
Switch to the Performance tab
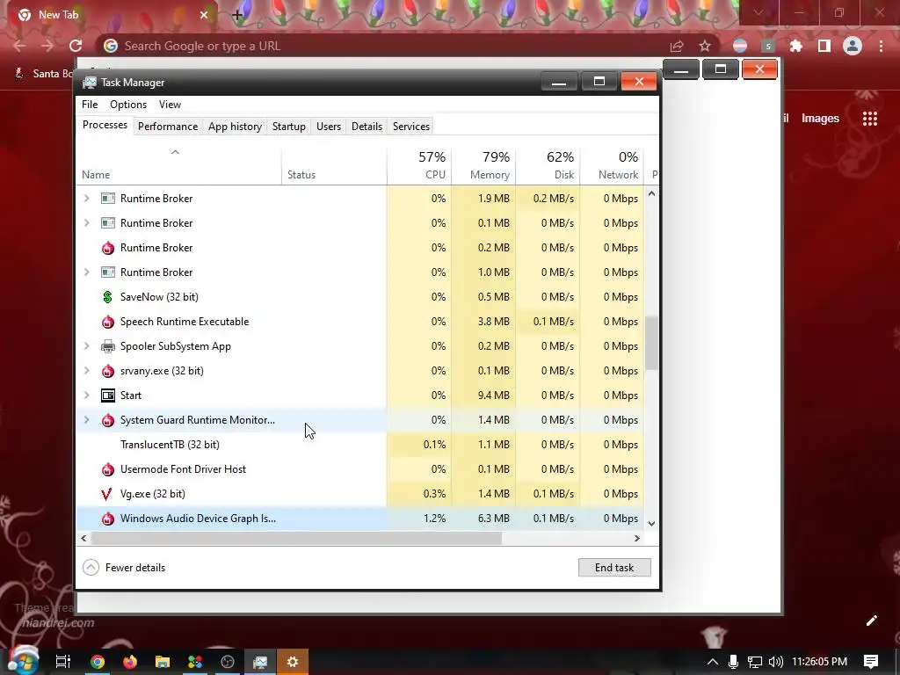(x=168, y=127)
